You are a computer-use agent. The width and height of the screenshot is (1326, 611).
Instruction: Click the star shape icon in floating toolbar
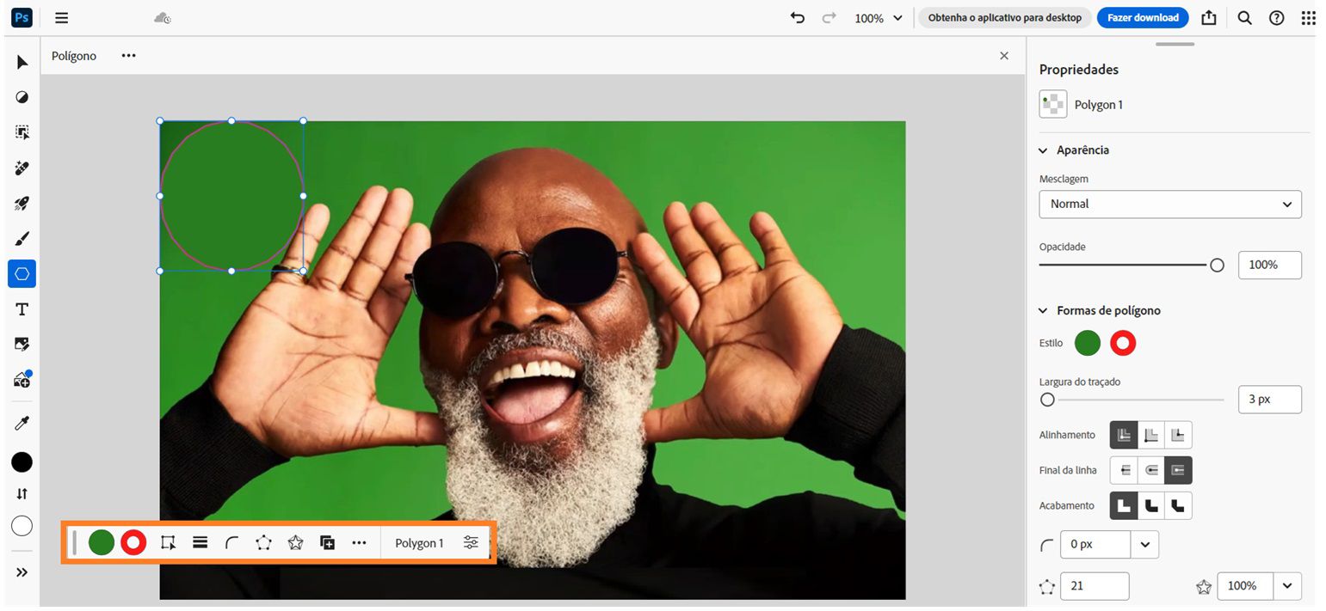295,542
